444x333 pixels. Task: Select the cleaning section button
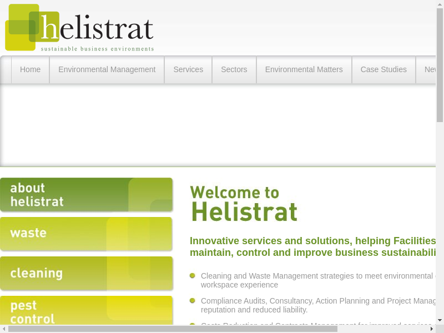pos(86,273)
